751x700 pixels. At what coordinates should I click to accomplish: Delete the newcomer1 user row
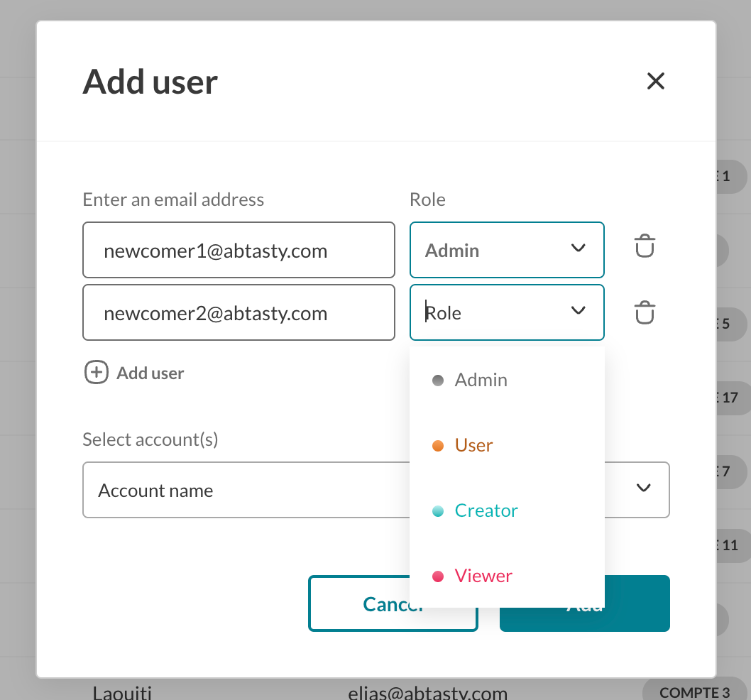pos(645,246)
